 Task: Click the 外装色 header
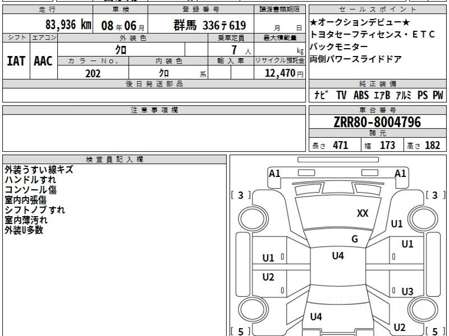point(132,38)
